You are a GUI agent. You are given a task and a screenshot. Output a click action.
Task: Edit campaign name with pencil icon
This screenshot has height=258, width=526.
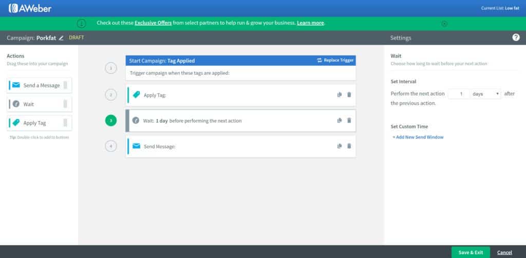[61, 38]
